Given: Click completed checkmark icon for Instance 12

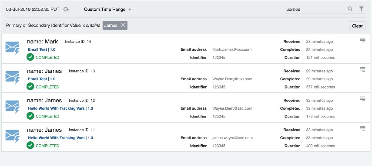Looking at the screenshot, I should [x=30, y=116].
